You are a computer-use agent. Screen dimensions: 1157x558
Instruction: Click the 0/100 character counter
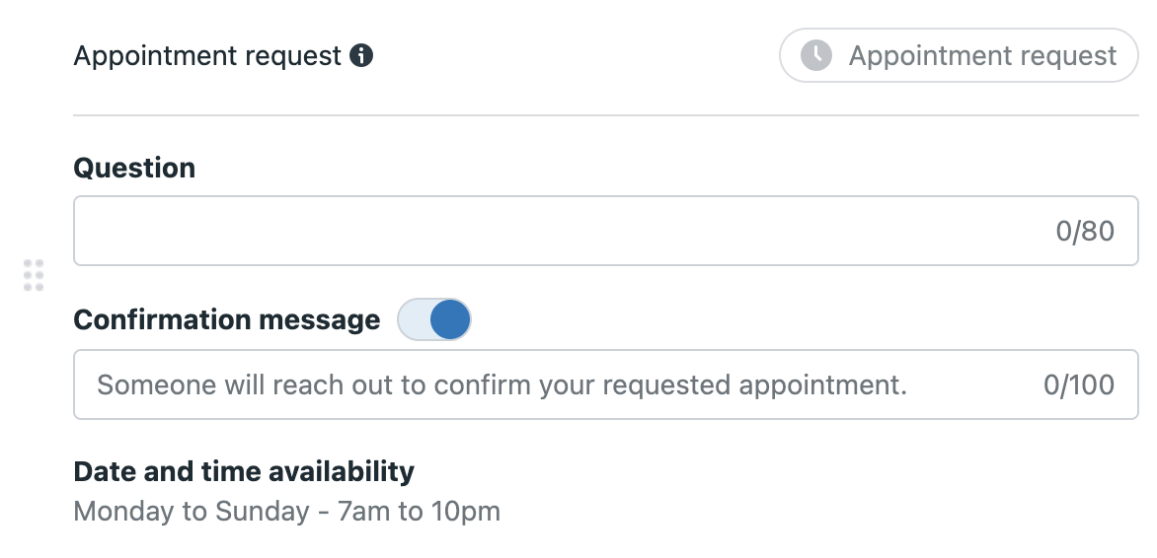pyautogui.click(x=1079, y=384)
